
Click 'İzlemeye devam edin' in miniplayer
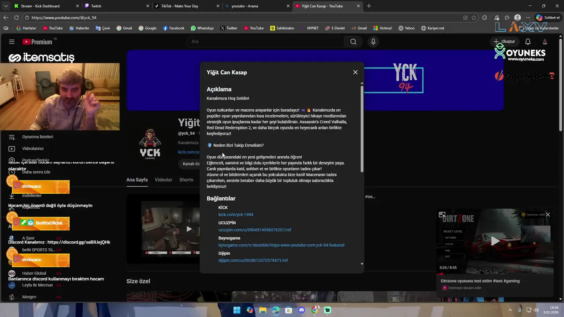click(x=465, y=288)
